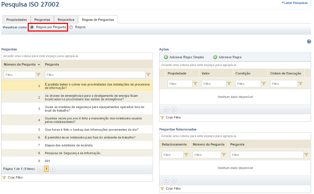Click Adicionar Regra Simples button

[184, 57]
